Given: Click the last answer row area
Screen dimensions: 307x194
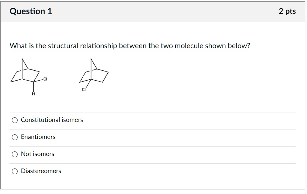Looking at the screenshot, I should point(153,171).
